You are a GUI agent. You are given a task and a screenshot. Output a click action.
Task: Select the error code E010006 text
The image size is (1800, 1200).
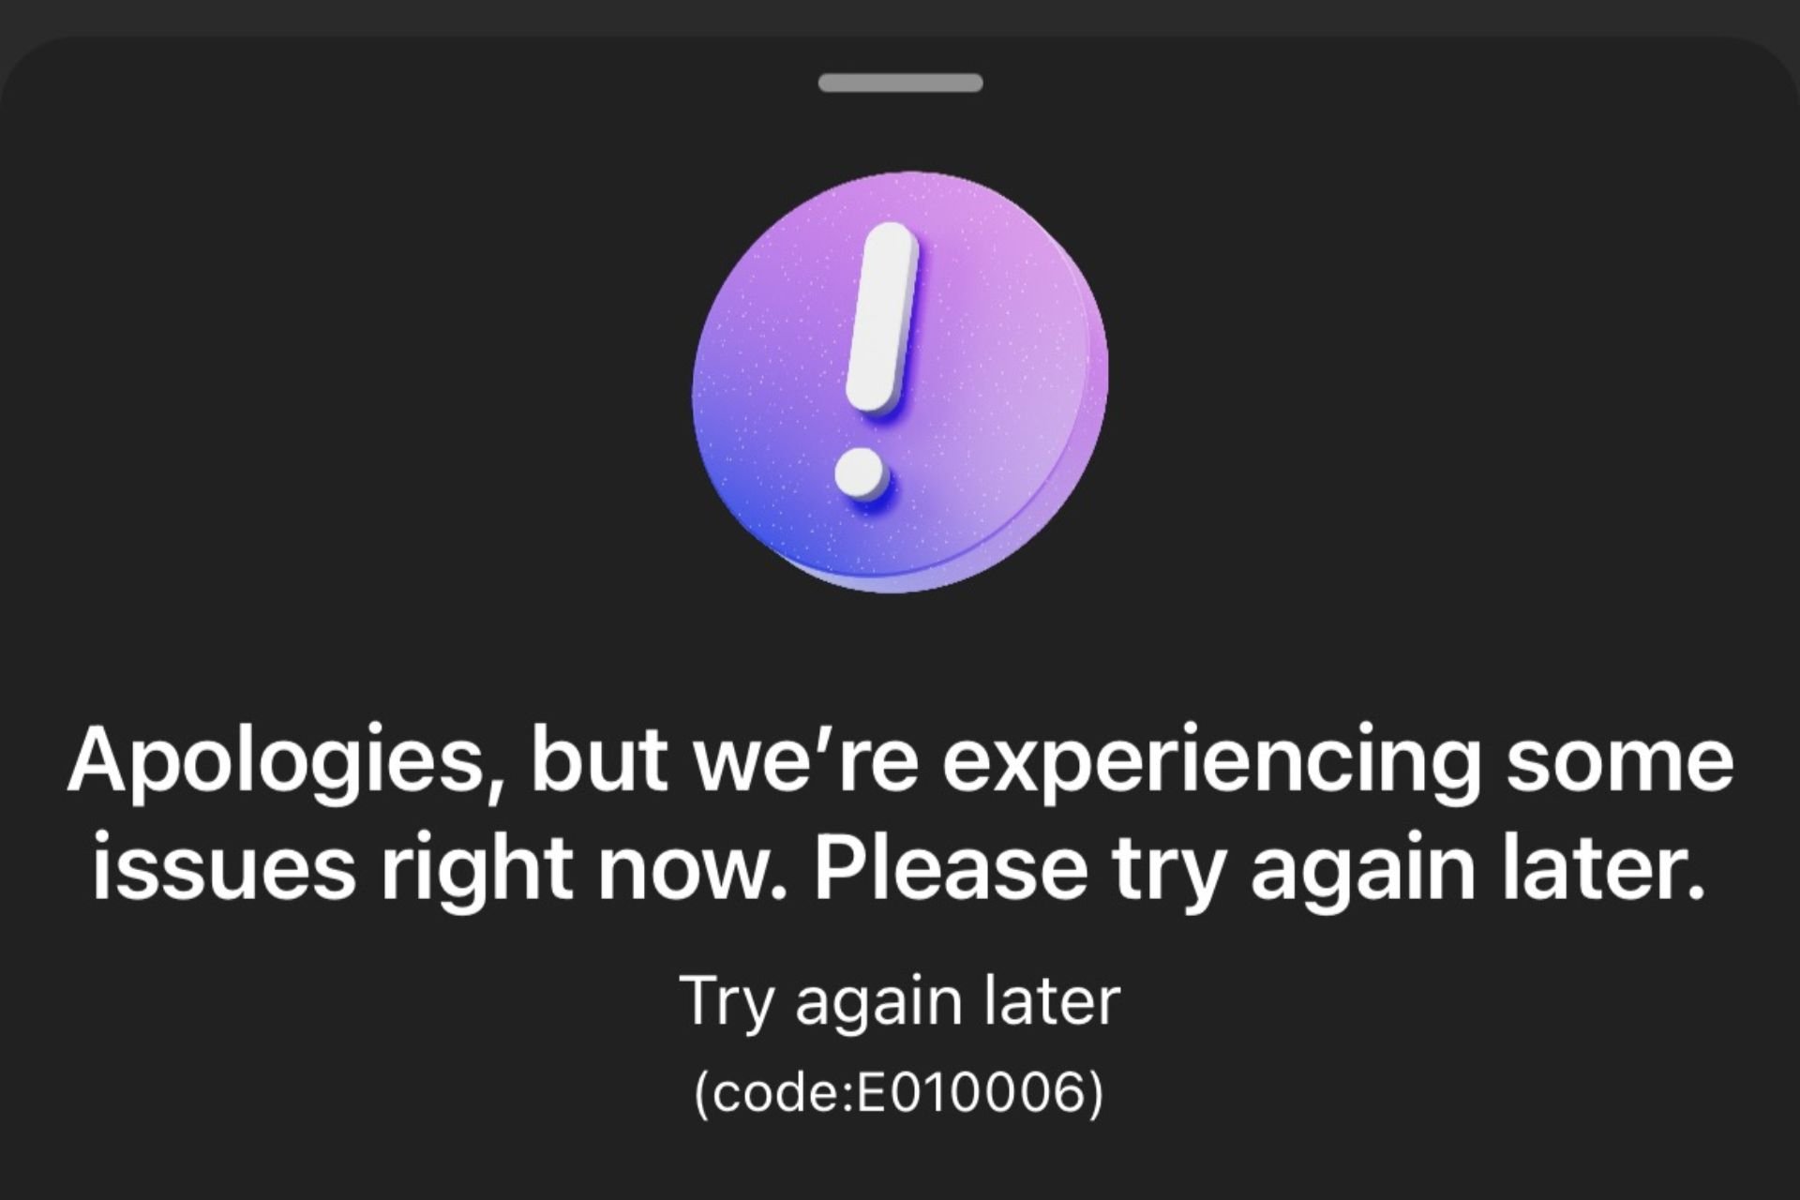(x=900, y=1092)
